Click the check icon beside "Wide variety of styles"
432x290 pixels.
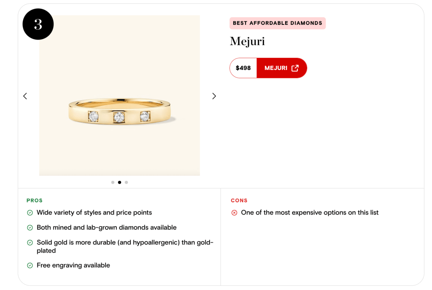pyautogui.click(x=30, y=213)
